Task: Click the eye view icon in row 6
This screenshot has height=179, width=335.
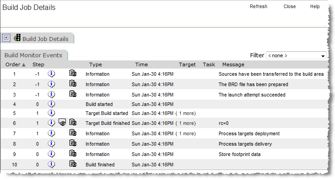Action: click(62, 122)
